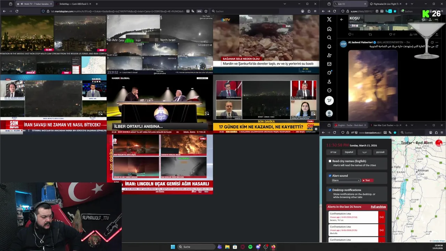Click Suchen search field in X window
This screenshot has width=446, height=251.
(x=415, y=11)
